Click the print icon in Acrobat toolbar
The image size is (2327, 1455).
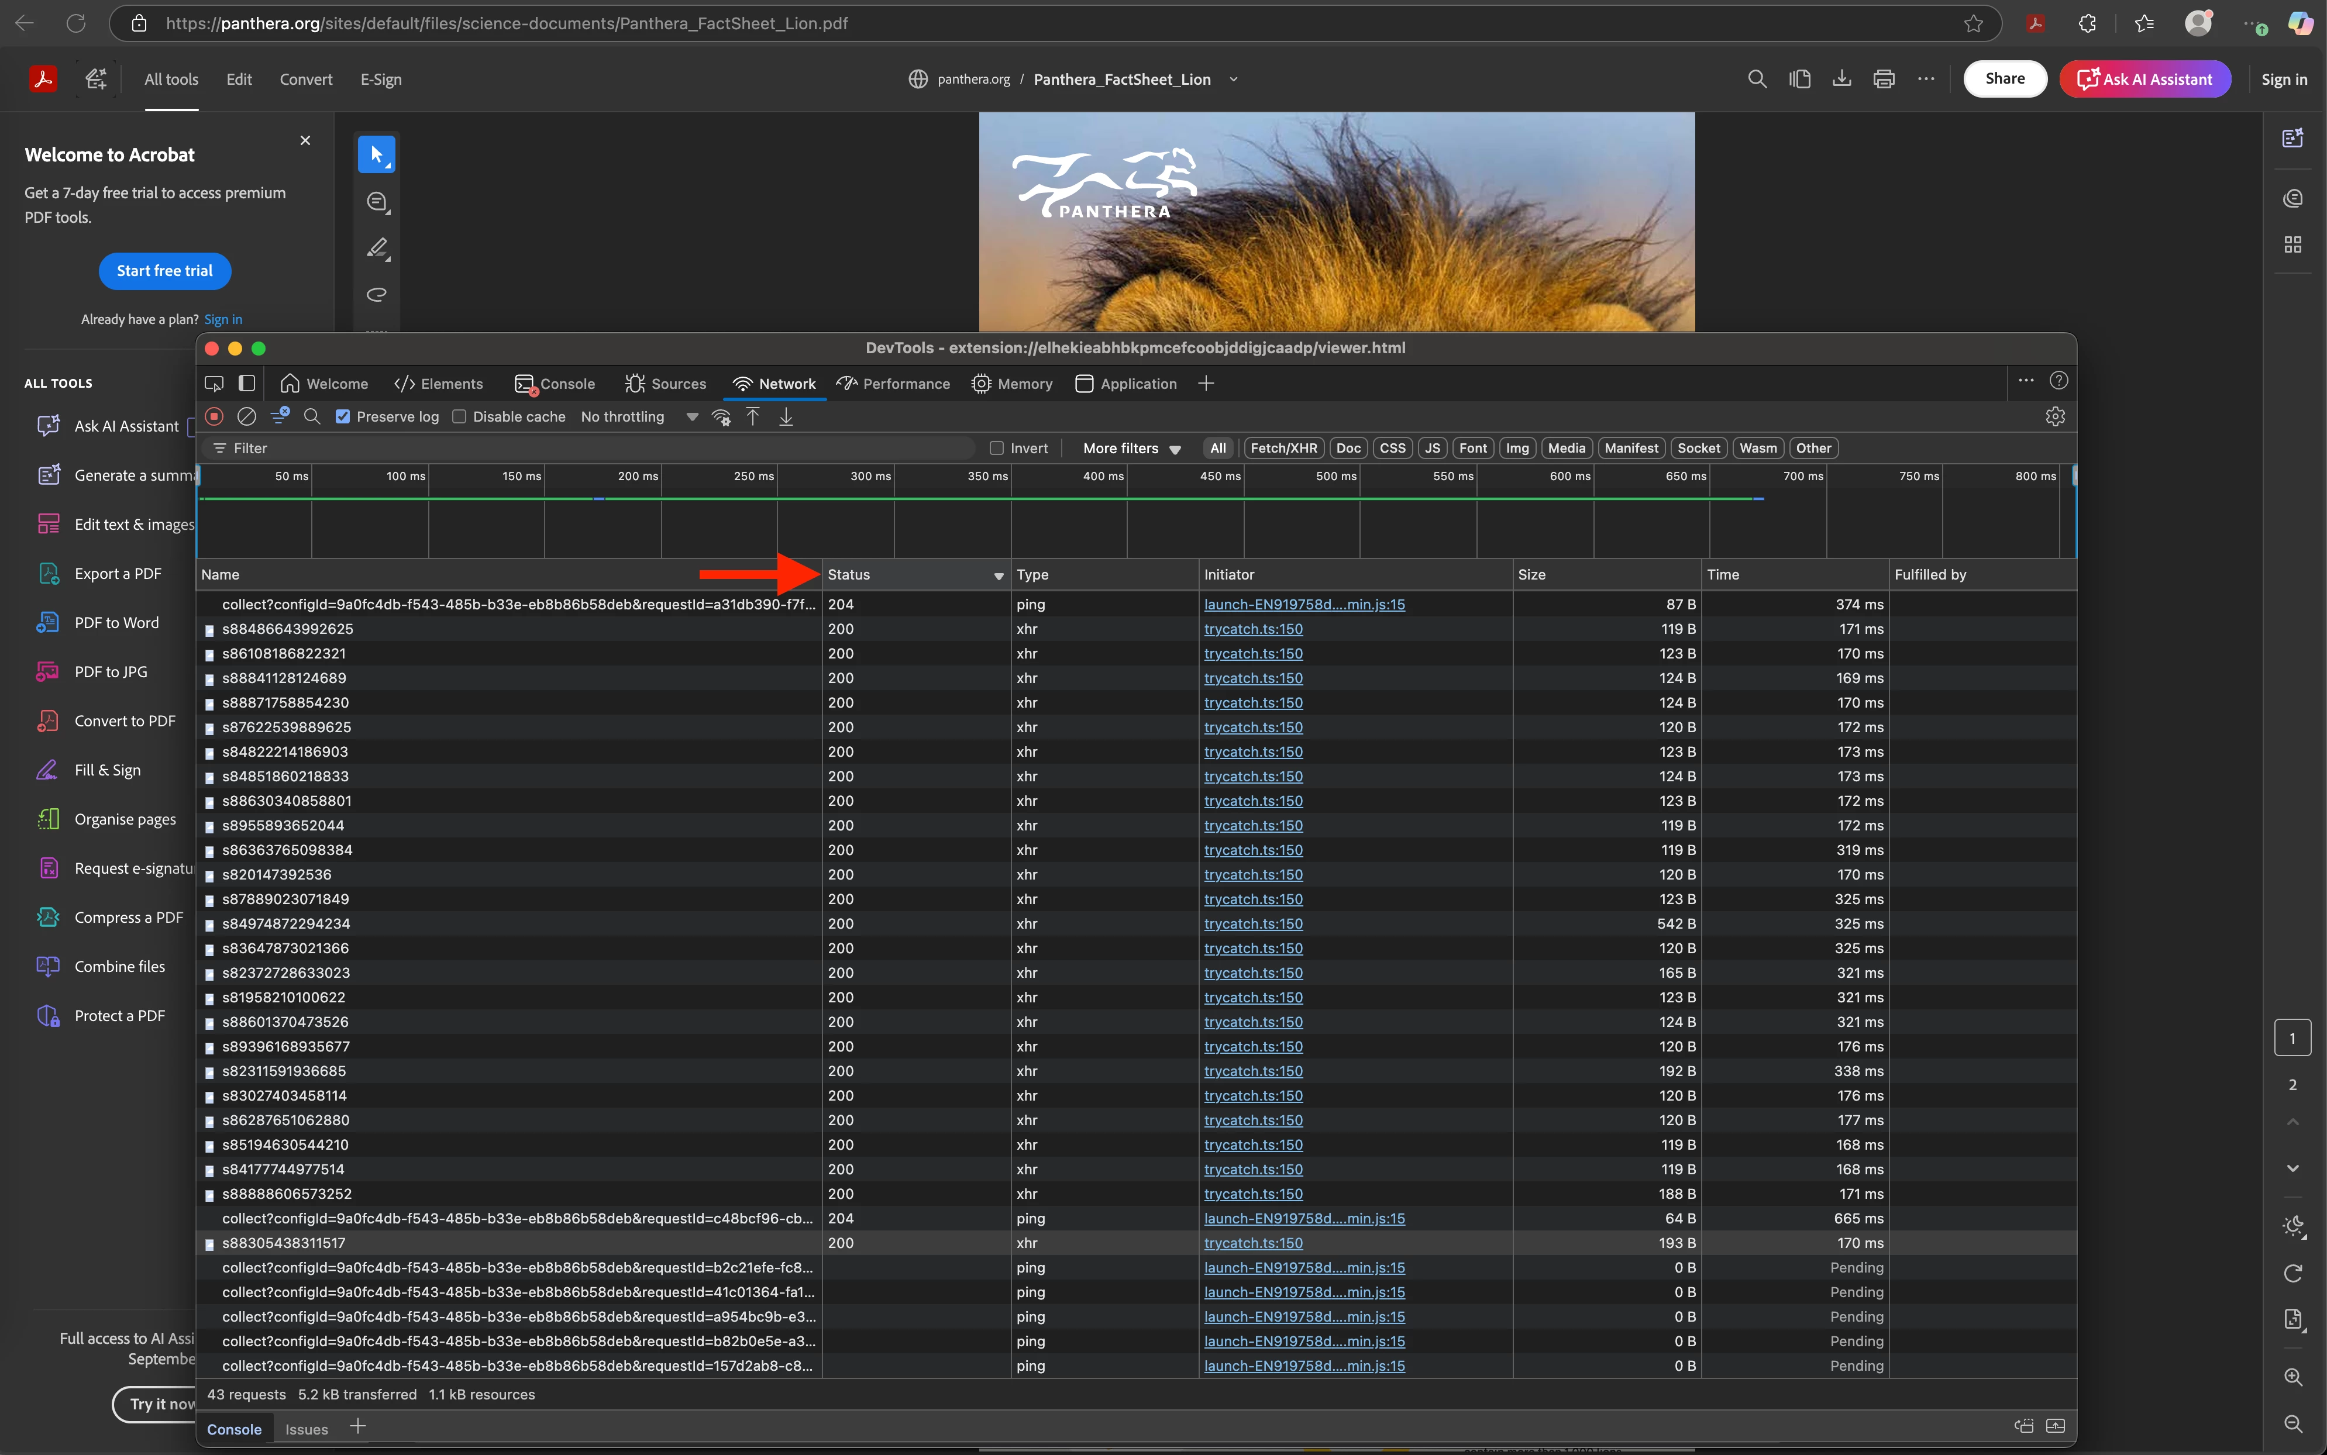[1884, 79]
